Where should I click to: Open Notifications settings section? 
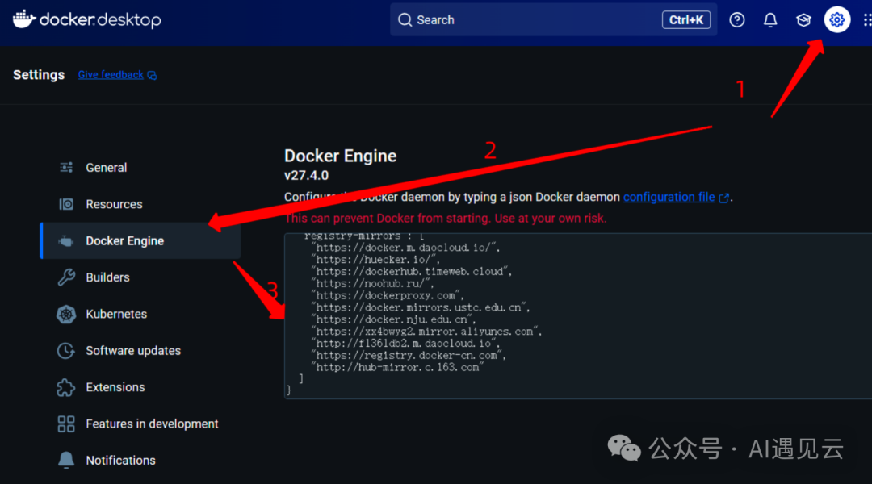(140, 460)
